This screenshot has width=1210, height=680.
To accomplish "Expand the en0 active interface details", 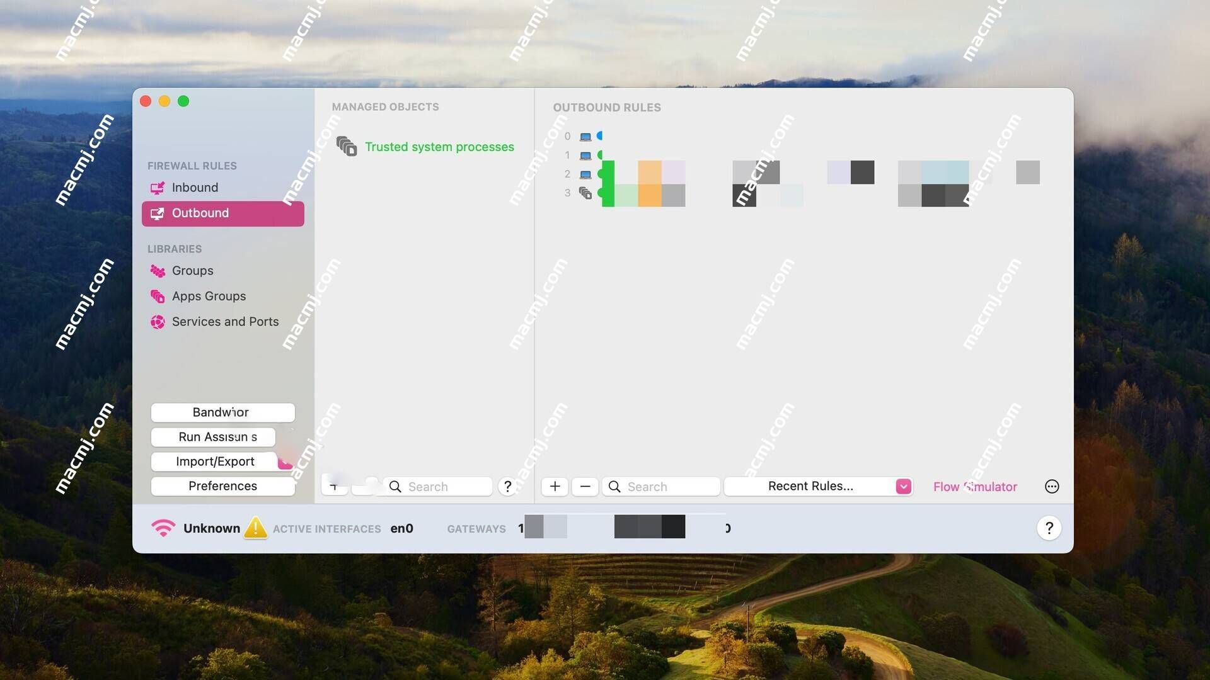I will tap(402, 528).
